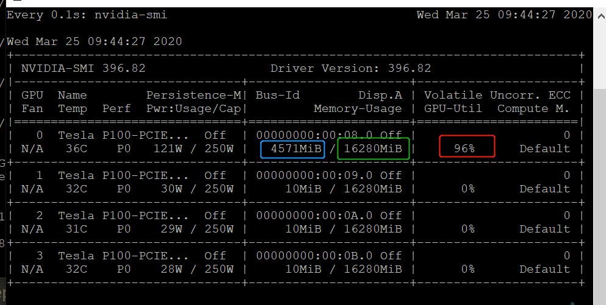The height and width of the screenshot is (305, 606).
Task: Click the "GPU-Util" column header
Action: (x=453, y=109)
